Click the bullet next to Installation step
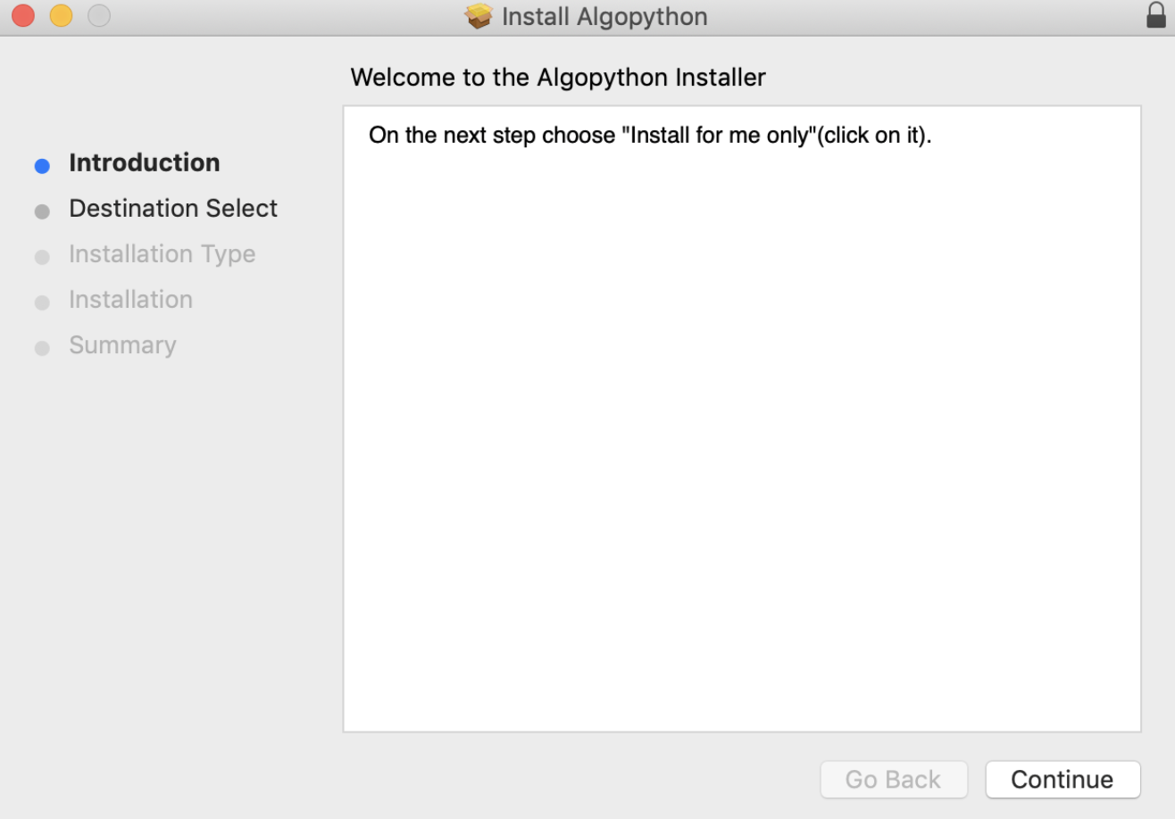This screenshot has width=1175, height=819. (42, 302)
